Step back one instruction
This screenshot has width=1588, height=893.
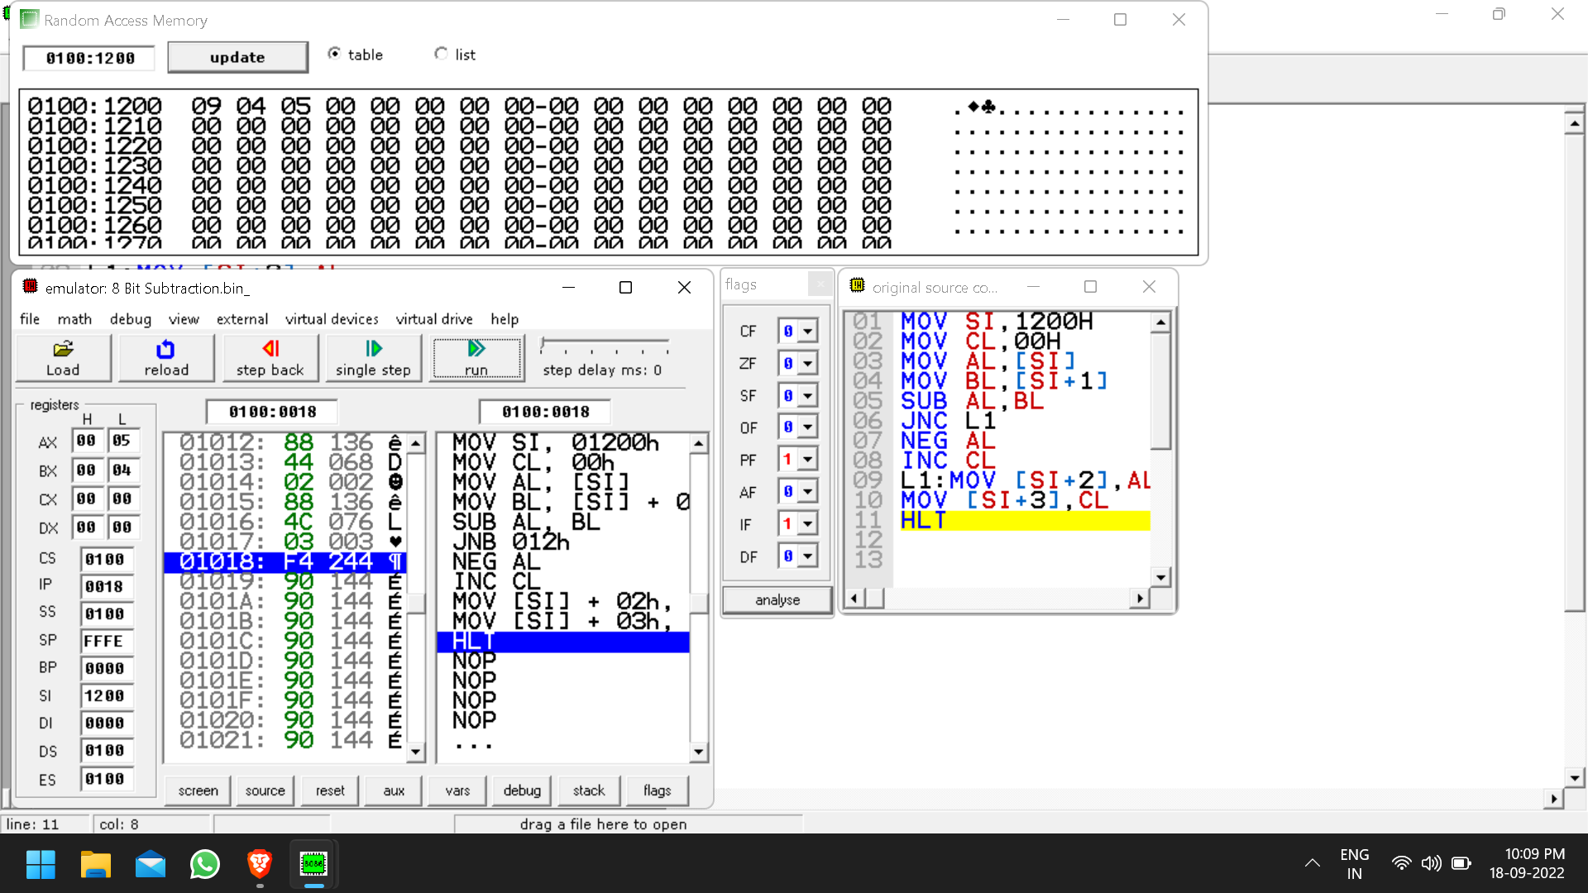[270, 357]
